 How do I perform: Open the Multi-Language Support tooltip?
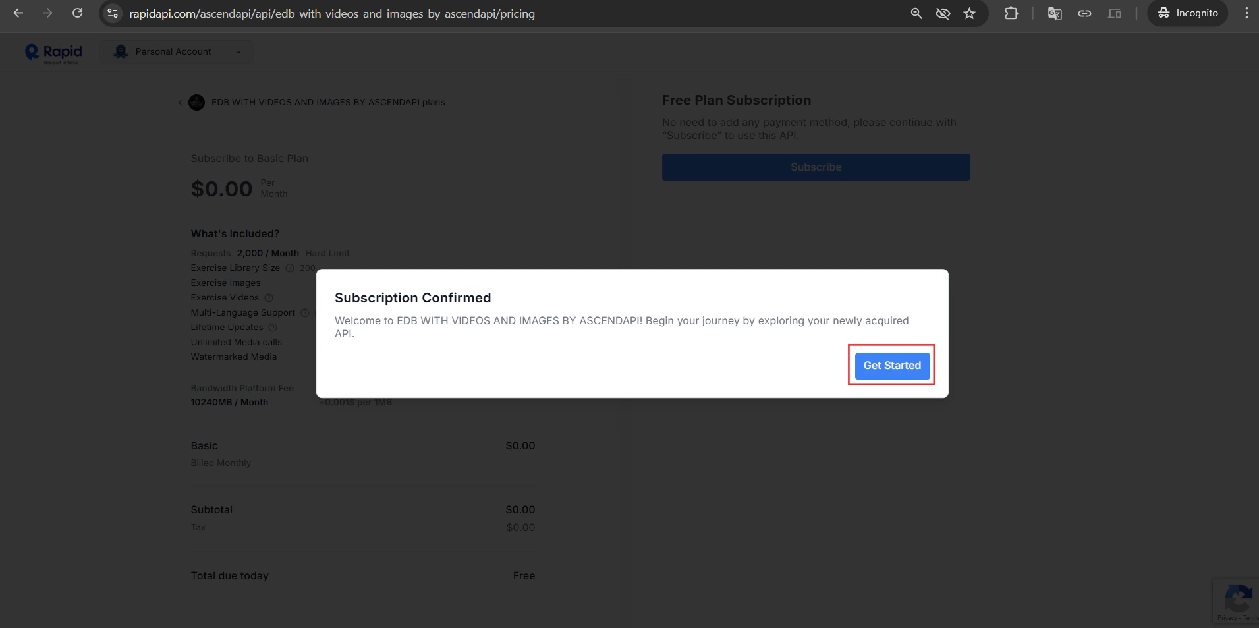point(306,312)
